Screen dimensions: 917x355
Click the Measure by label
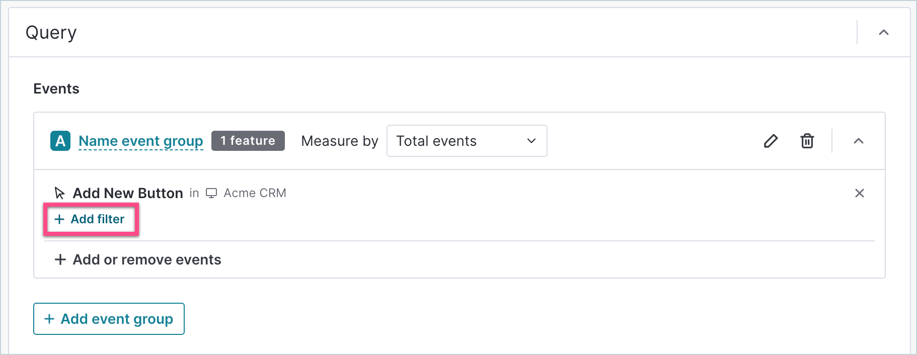click(x=340, y=141)
